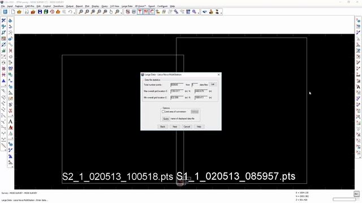Click the Query button under Options
Viewport: 362px width, 203px height.
click(166, 119)
